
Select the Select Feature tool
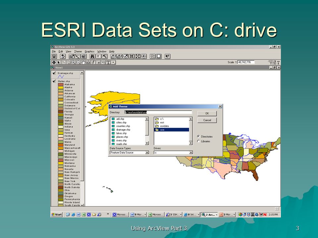coord(69,62)
